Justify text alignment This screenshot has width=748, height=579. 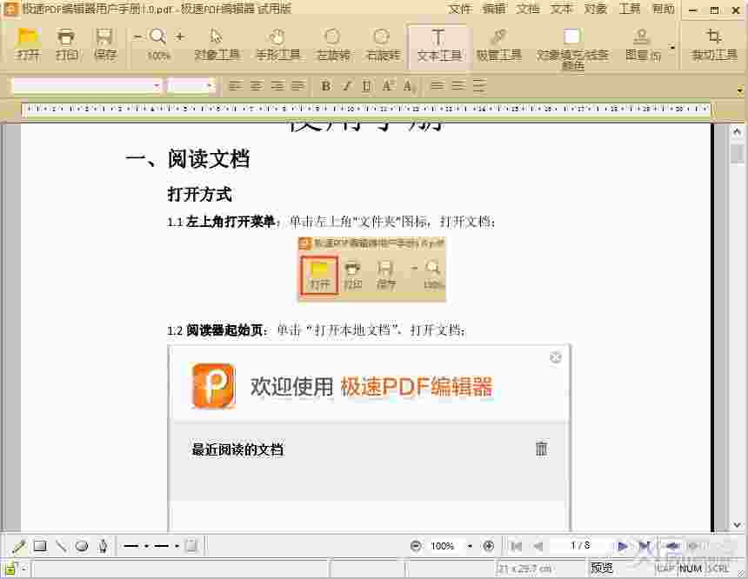(298, 86)
